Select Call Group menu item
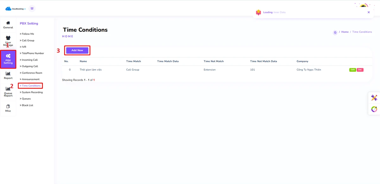380x184 pixels. [x=28, y=41]
